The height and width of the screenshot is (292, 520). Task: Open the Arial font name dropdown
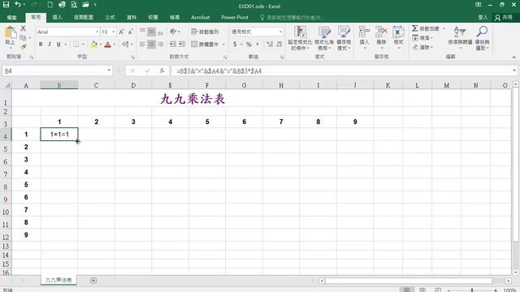click(97, 32)
